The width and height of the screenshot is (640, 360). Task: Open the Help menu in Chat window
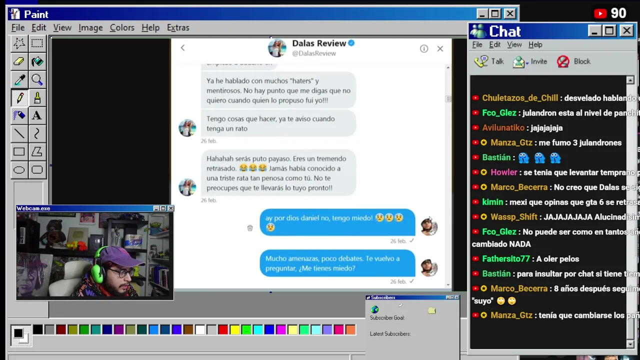click(x=535, y=44)
